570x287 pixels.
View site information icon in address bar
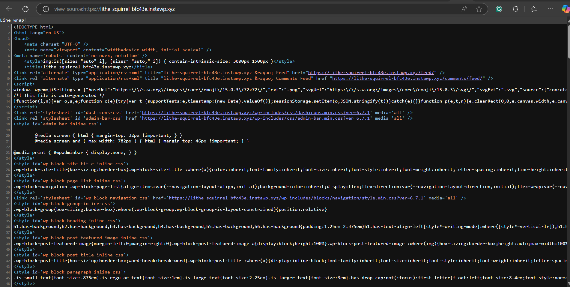pyautogui.click(x=46, y=9)
